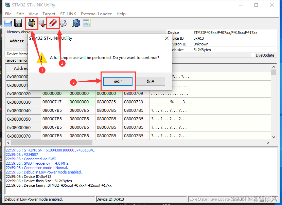The height and width of the screenshot is (205, 282).
Task: Minimize the ST-LINK Utility window
Action: point(241,5)
